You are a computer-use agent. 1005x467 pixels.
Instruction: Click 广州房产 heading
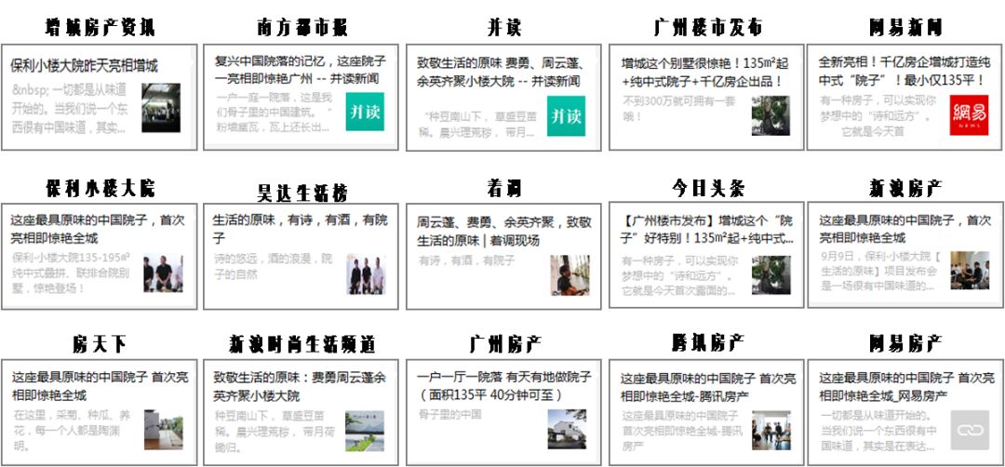[x=505, y=344]
